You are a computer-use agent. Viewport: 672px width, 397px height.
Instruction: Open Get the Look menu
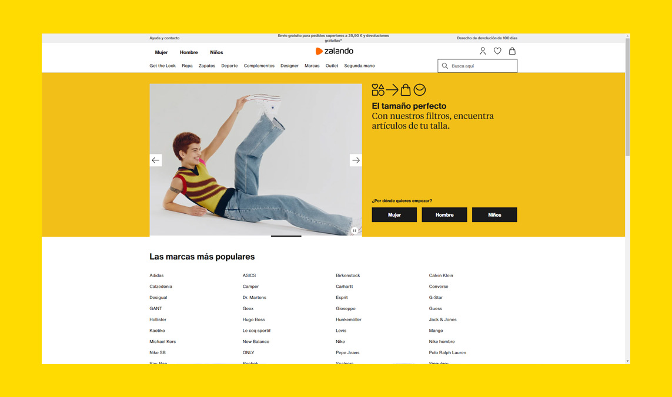(x=162, y=66)
